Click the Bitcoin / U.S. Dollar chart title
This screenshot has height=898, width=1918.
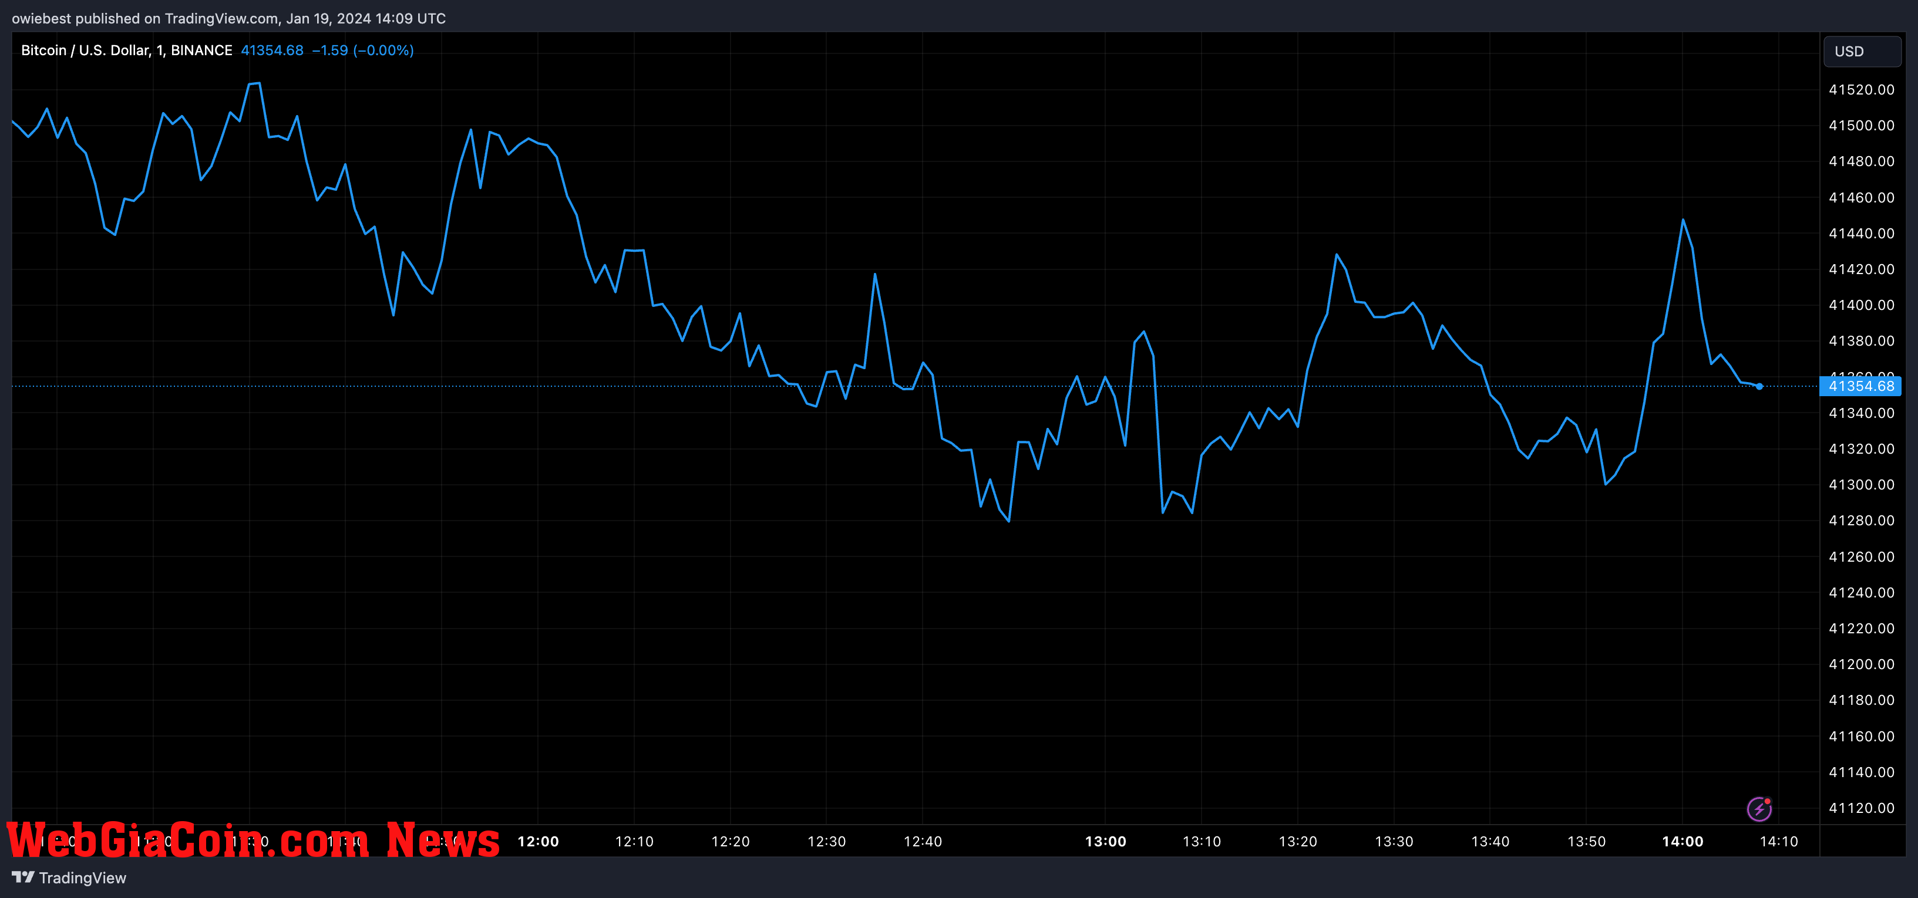click(x=127, y=50)
